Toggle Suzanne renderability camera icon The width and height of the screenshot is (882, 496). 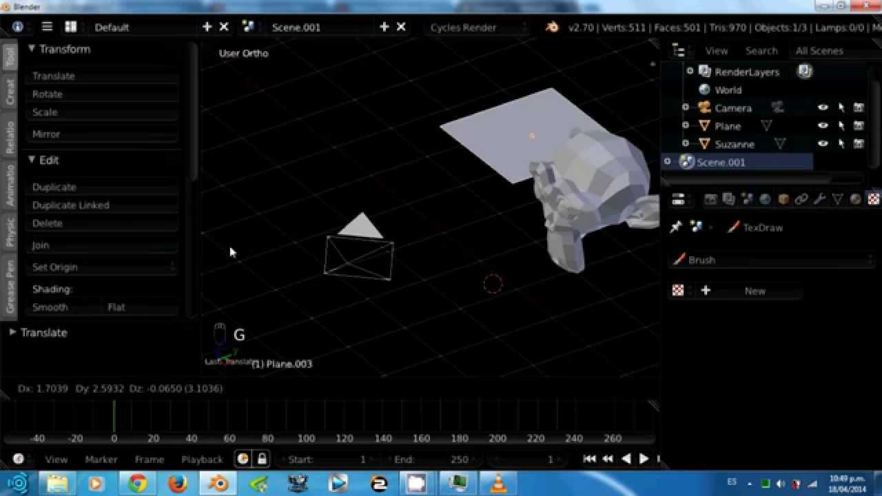click(859, 143)
